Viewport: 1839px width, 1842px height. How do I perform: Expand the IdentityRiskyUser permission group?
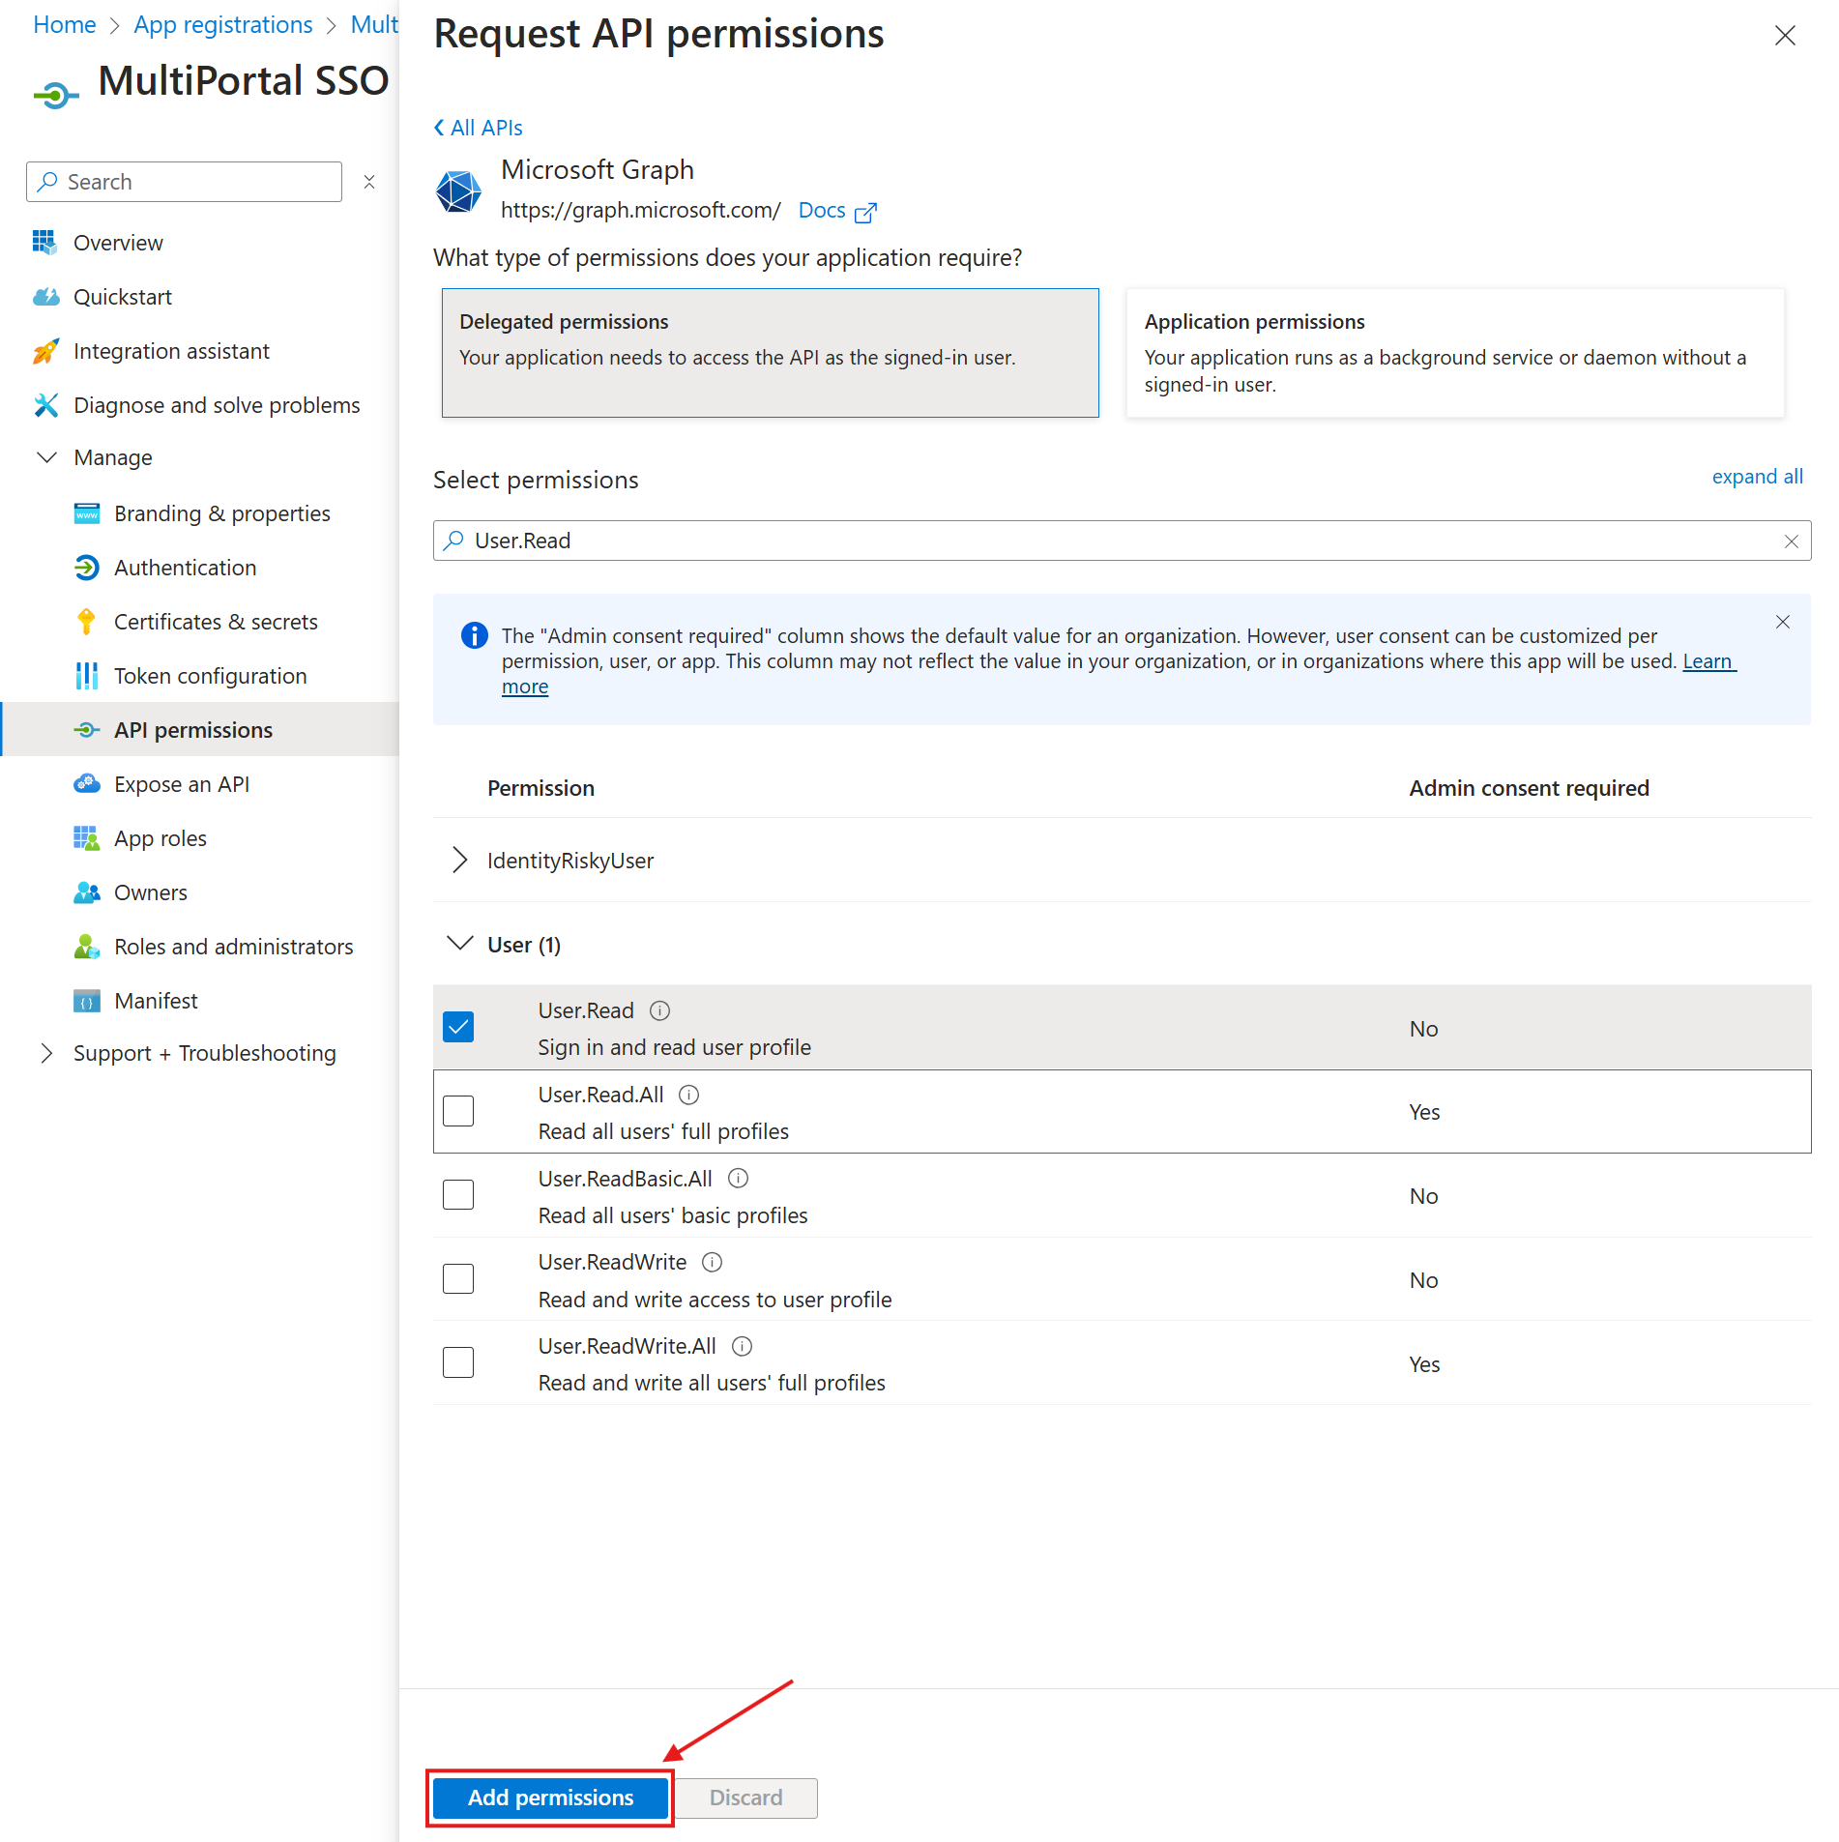459,860
